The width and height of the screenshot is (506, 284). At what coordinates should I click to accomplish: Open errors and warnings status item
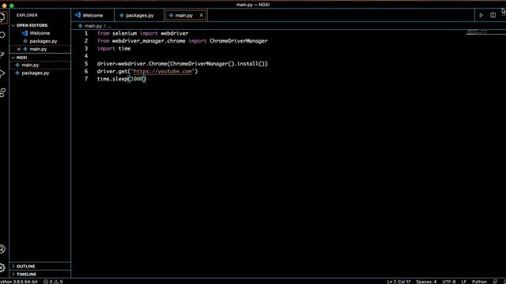tap(53, 282)
